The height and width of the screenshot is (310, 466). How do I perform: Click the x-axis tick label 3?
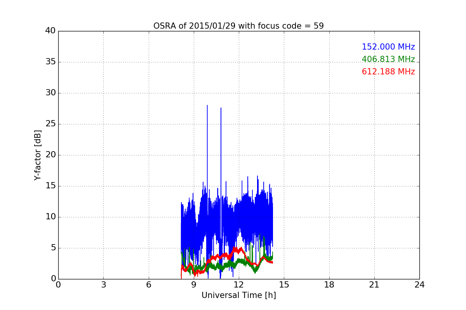click(103, 285)
